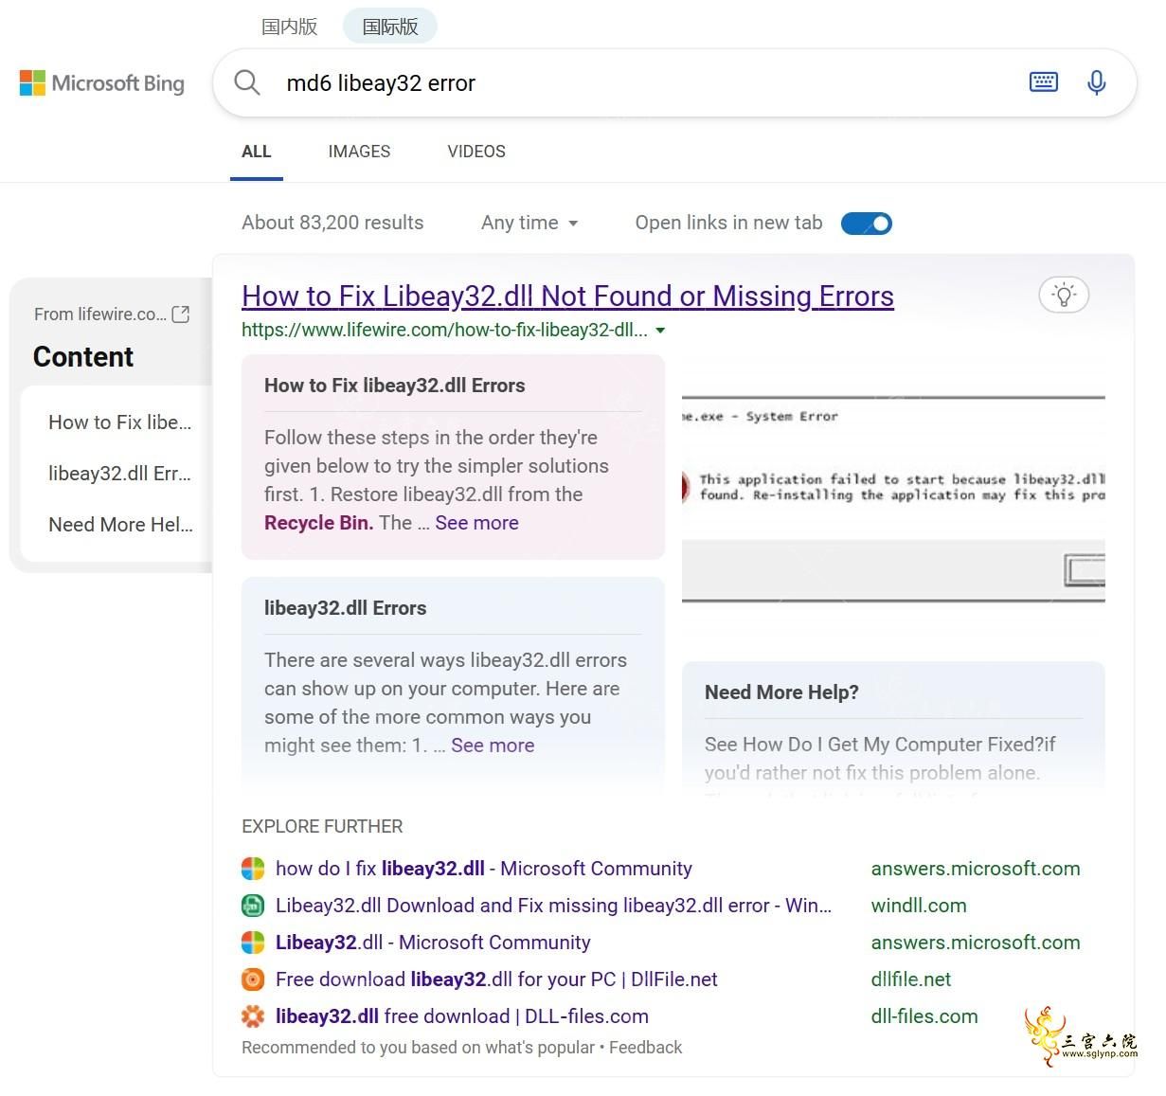The width and height of the screenshot is (1166, 1096).
Task: Click the Microsoft Bing logo
Action: point(102,83)
